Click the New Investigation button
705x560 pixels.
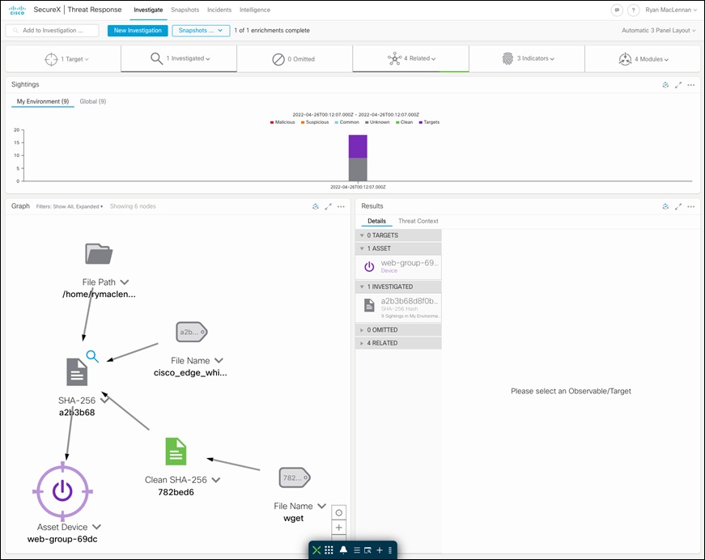[138, 31]
